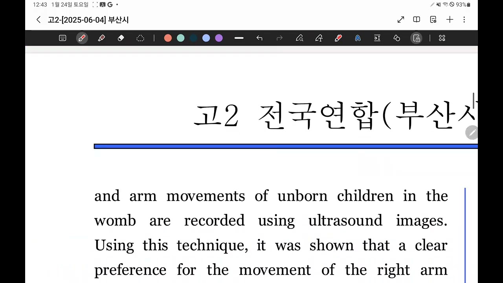
Task: Pick the dark teal pen color
Action: 193,38
